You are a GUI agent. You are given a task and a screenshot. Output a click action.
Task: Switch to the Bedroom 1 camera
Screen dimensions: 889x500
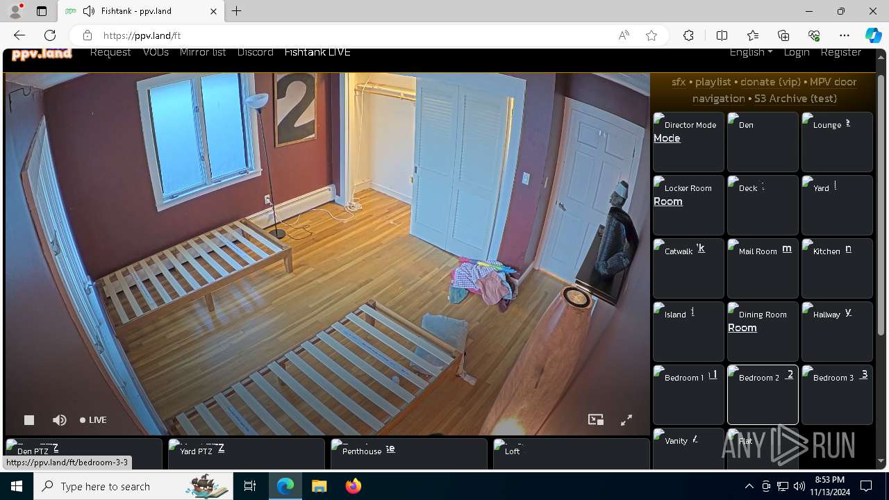click(688, 394)
